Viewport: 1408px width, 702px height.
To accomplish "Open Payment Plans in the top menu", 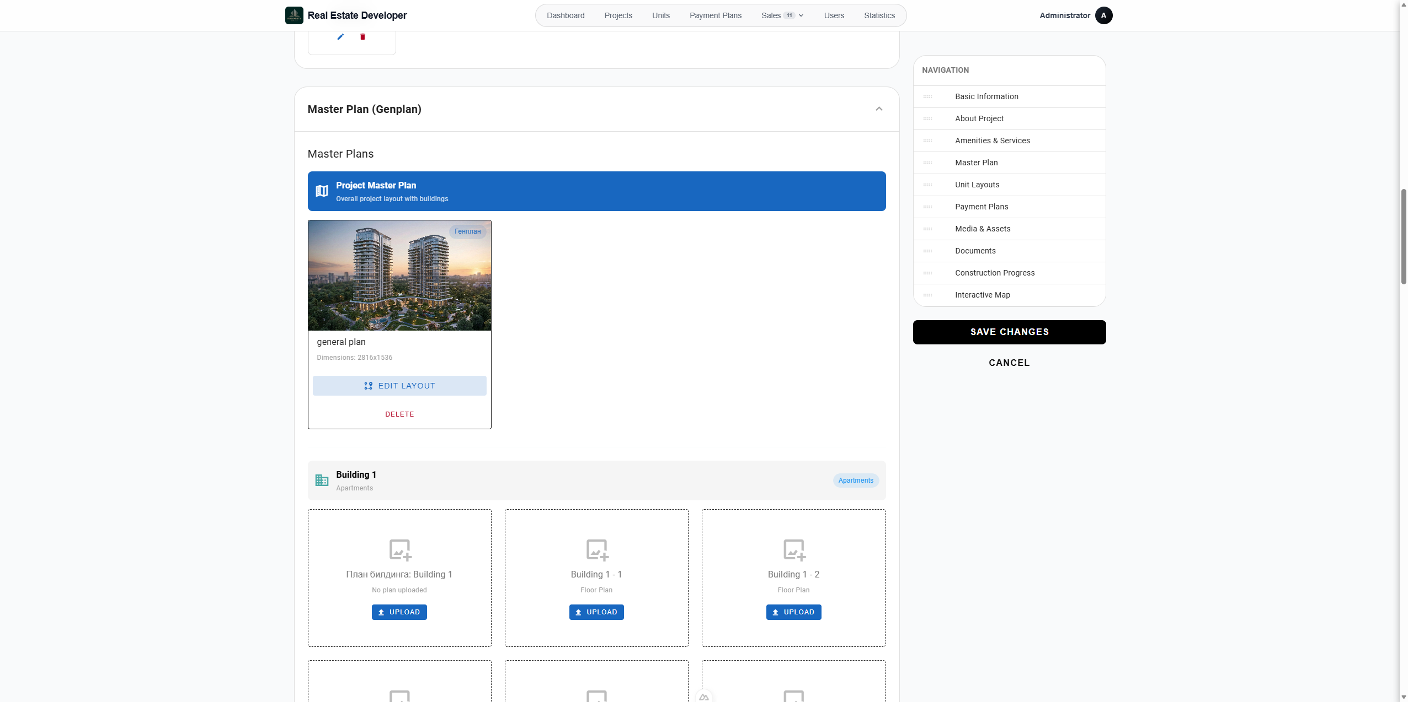I will [x=715, y=15].
